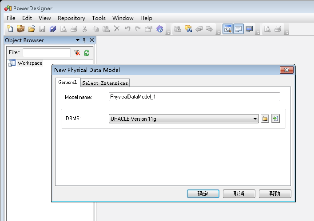Click the Redo arrow icon
This screenshot has height=221, width=314.
(x=138, y=29)
